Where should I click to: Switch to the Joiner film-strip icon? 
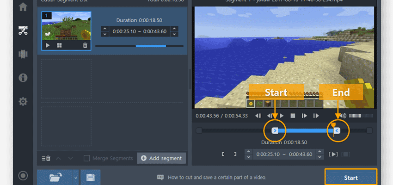23,54
